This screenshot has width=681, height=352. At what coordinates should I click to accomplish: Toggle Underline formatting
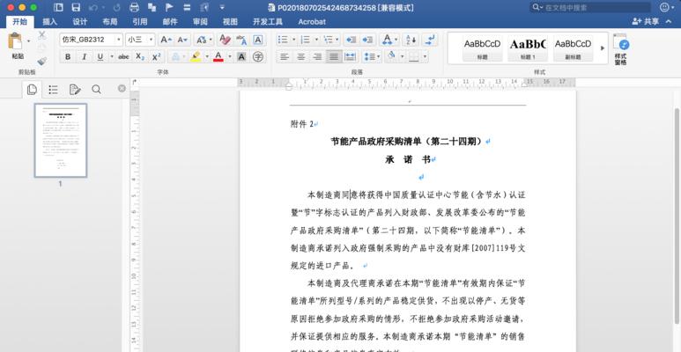coord(100,57)
